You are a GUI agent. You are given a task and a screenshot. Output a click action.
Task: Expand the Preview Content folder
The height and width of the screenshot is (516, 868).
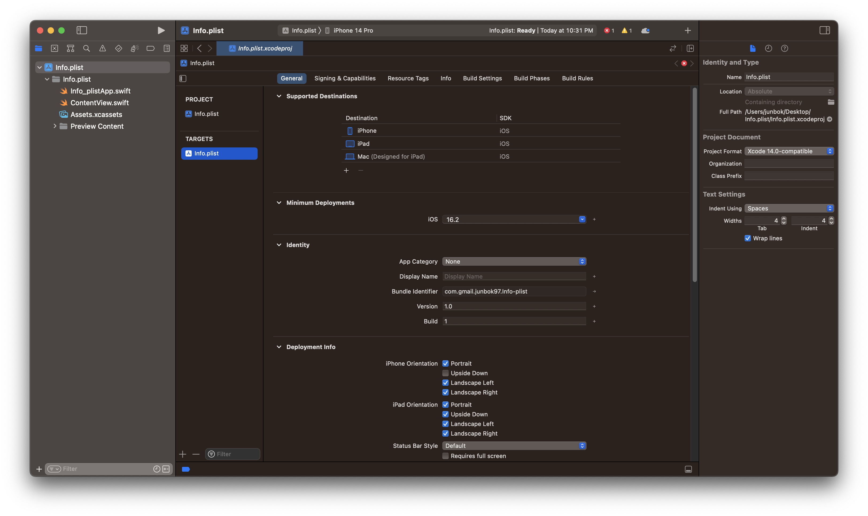(x=55, y=126)
